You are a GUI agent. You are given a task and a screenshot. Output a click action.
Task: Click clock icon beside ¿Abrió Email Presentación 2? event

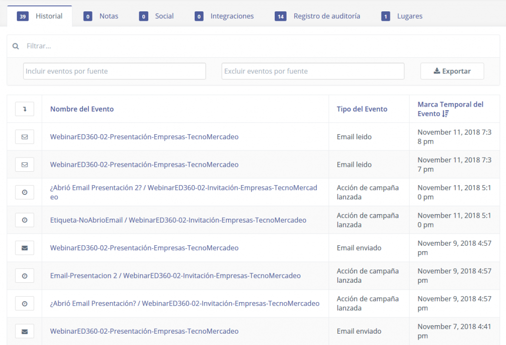click(25, 192)
